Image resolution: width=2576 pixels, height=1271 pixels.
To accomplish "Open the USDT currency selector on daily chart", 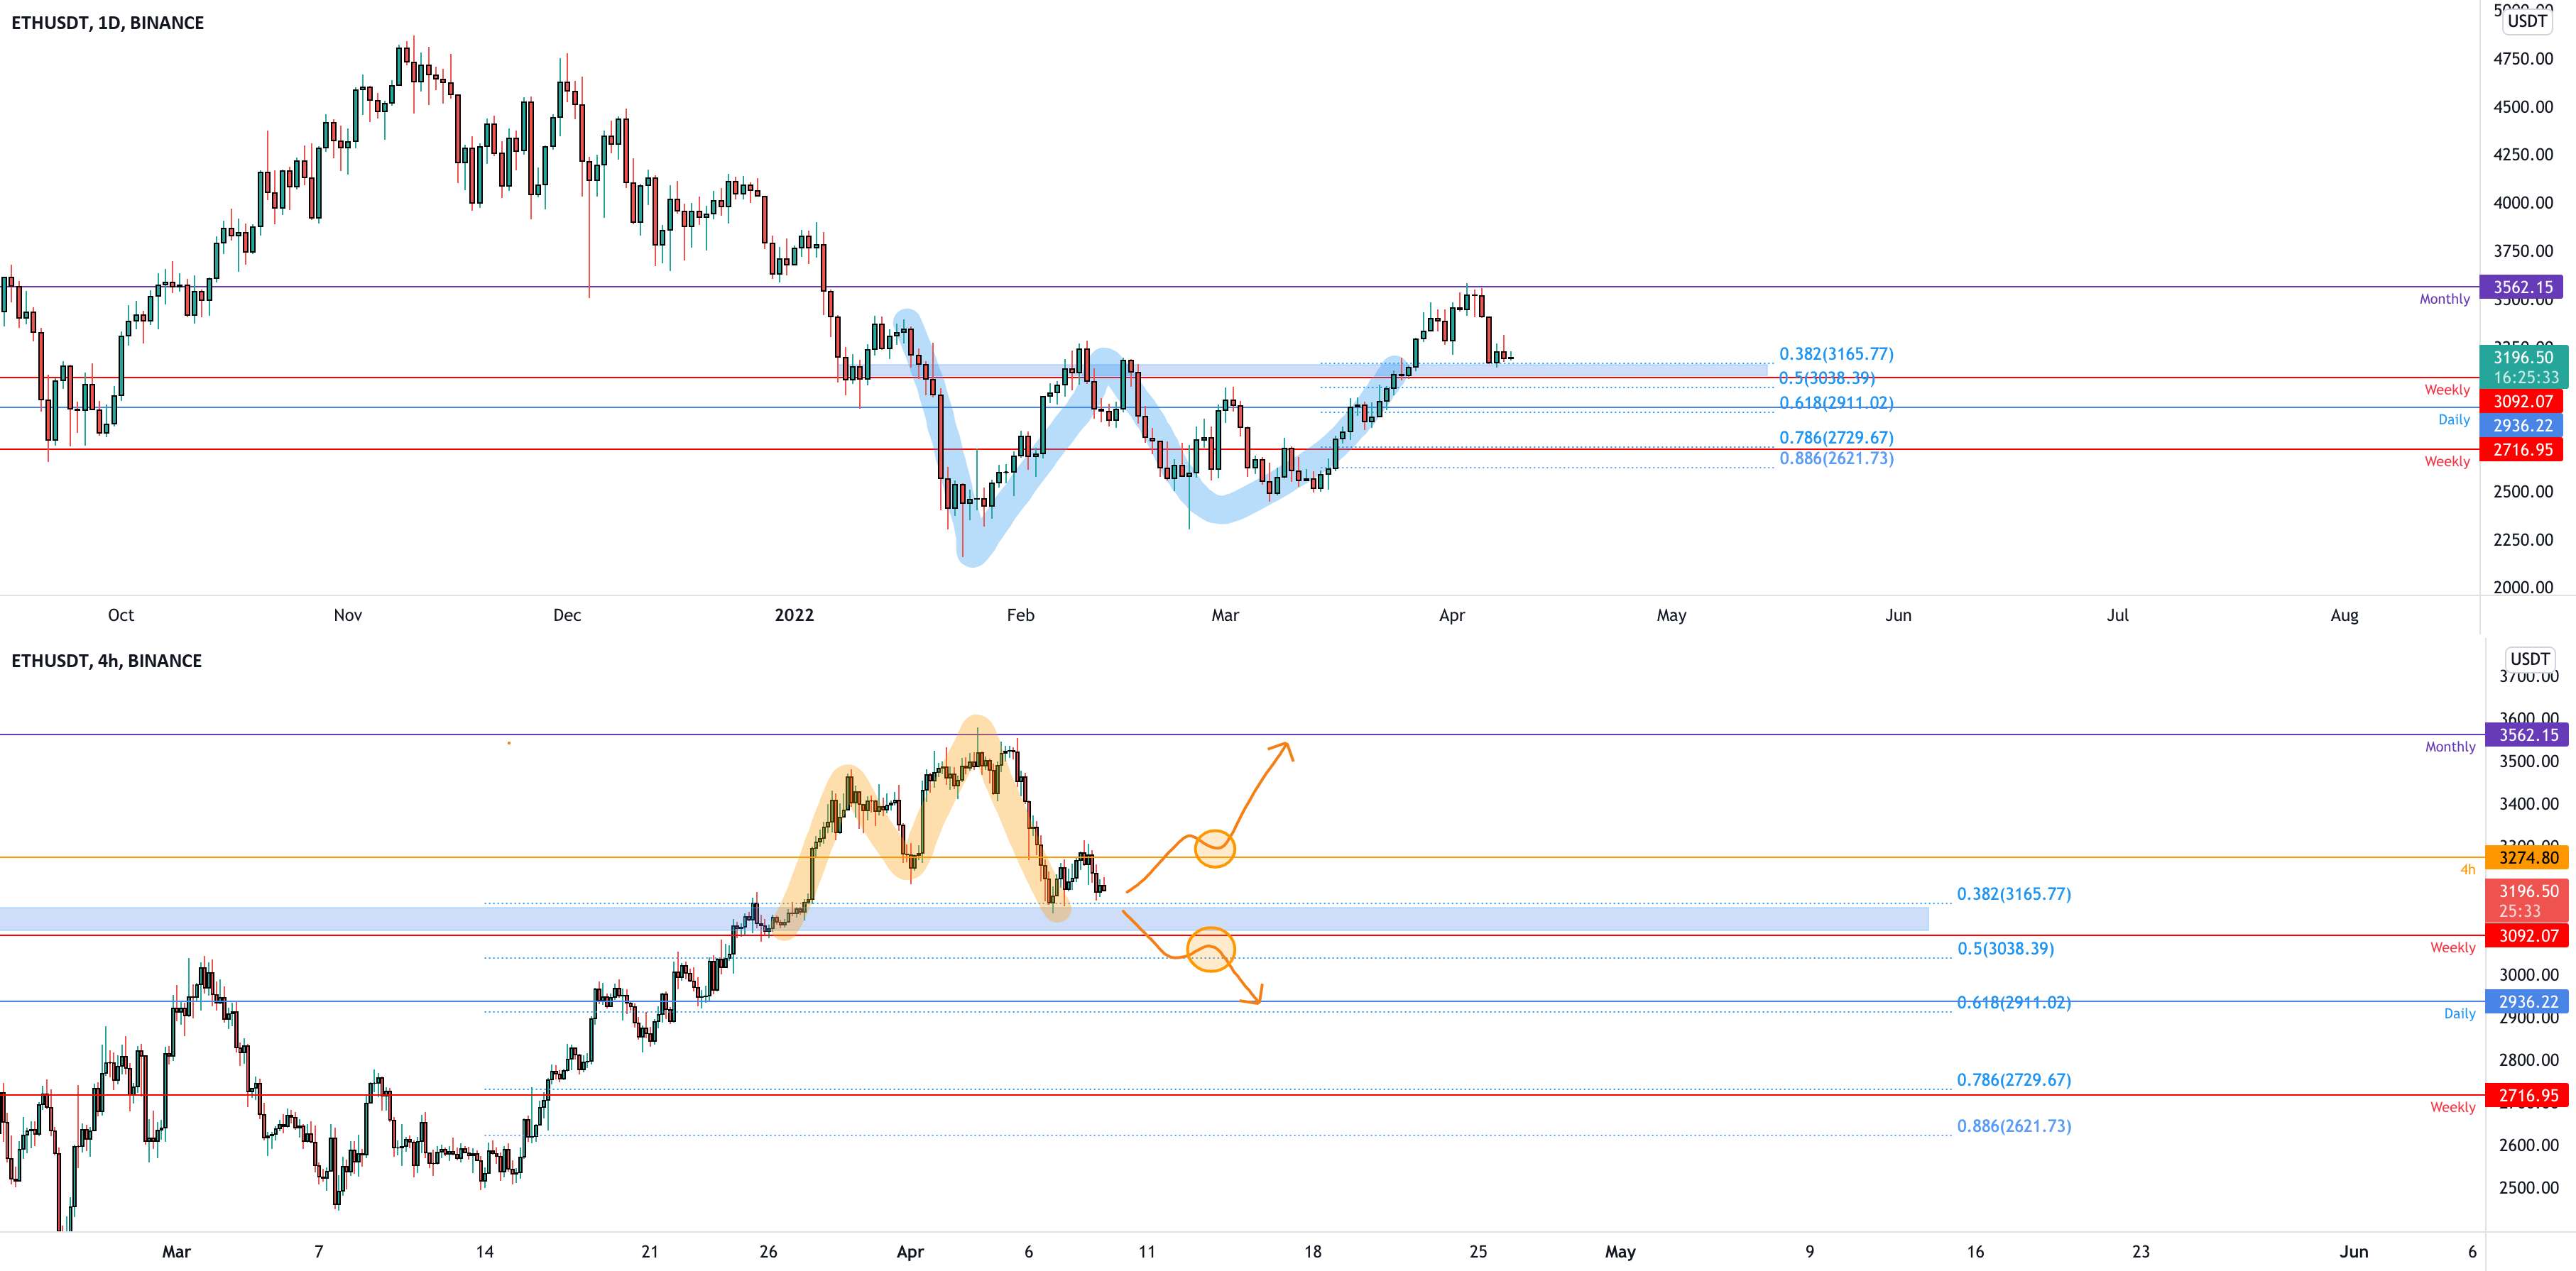I will pyautogui.click(x=2527, y=21).
